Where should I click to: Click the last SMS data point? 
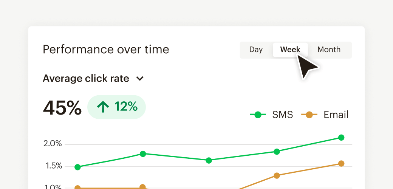pyautogui.click(x=341, y=138)
